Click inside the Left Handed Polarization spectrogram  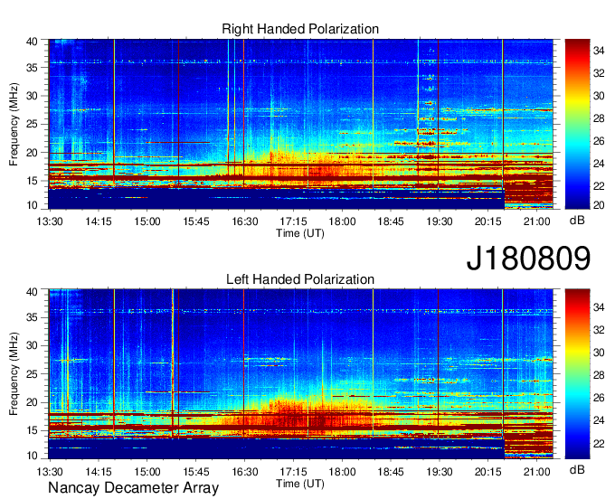pos(301,374)
